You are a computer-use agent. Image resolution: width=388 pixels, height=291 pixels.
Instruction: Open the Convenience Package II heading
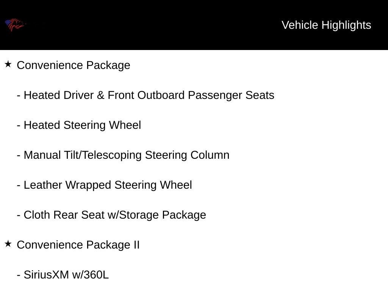(x=78, y=245)
